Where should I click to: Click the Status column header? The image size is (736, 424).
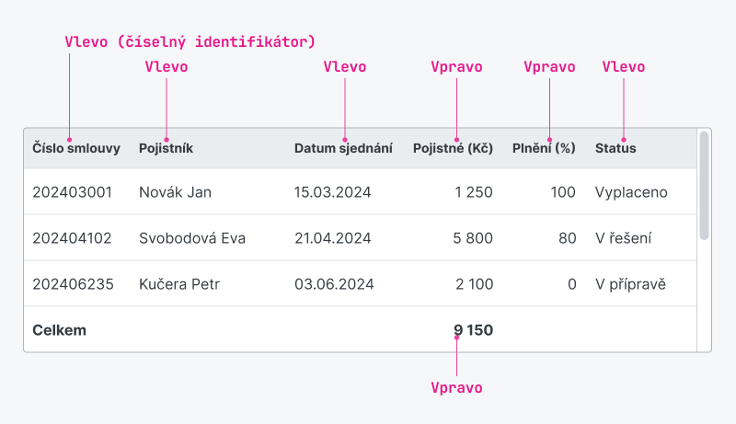pos(615,148)
